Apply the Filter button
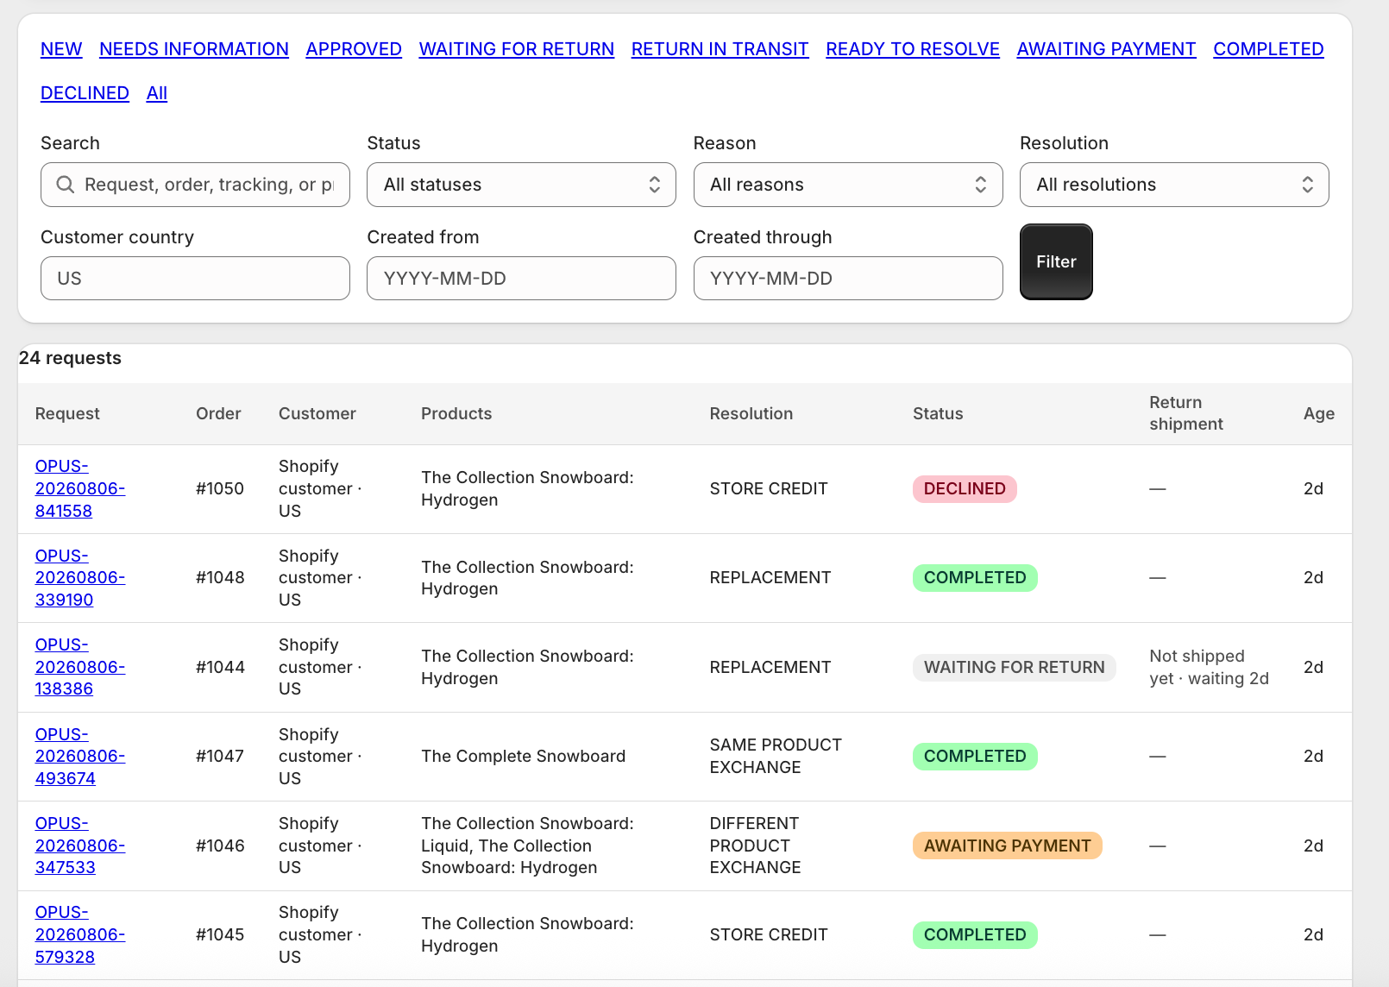 click(x=1056, y=262)
